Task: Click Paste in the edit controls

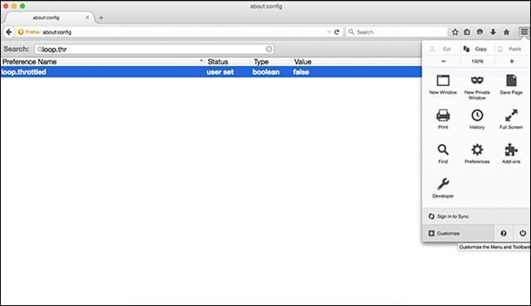Action: pos(509,49)
